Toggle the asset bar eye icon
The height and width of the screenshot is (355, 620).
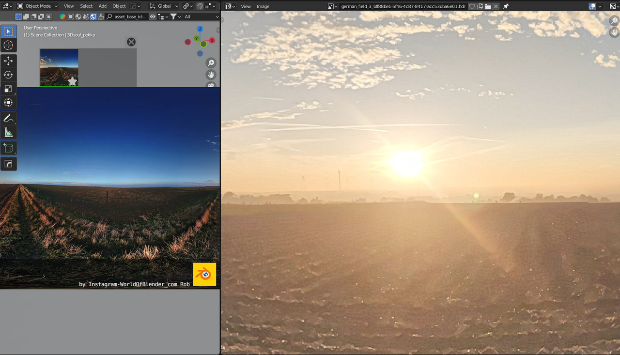(x=153, y=16)
